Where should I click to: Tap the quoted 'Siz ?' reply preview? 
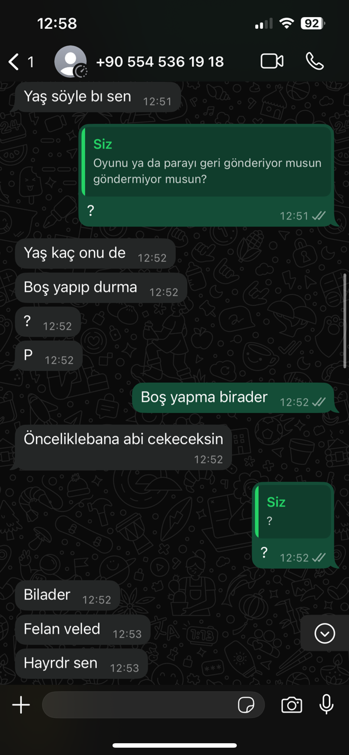(293, 511)
